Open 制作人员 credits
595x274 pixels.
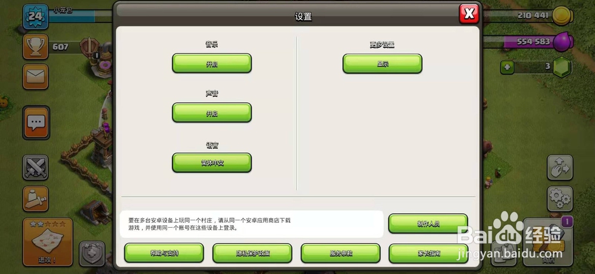(x=428, y=223)
